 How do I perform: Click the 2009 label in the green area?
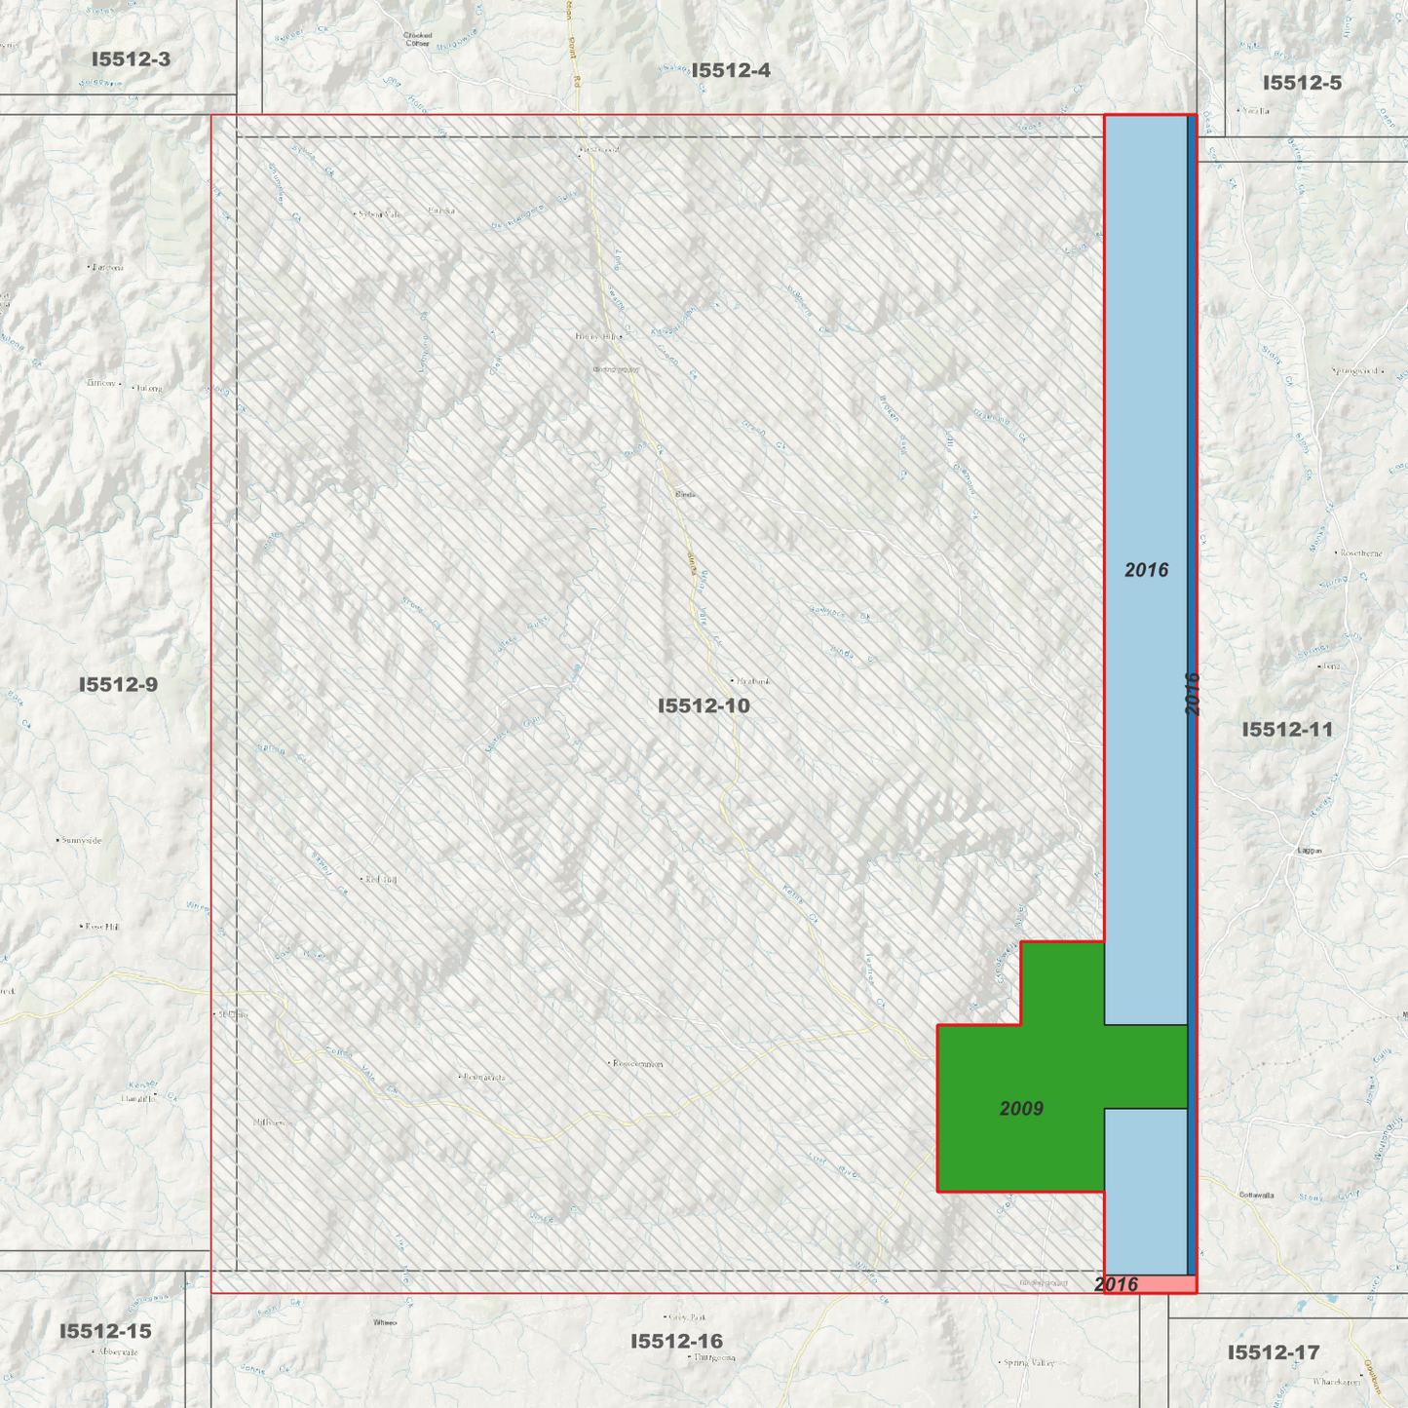coord(1021,1108)
